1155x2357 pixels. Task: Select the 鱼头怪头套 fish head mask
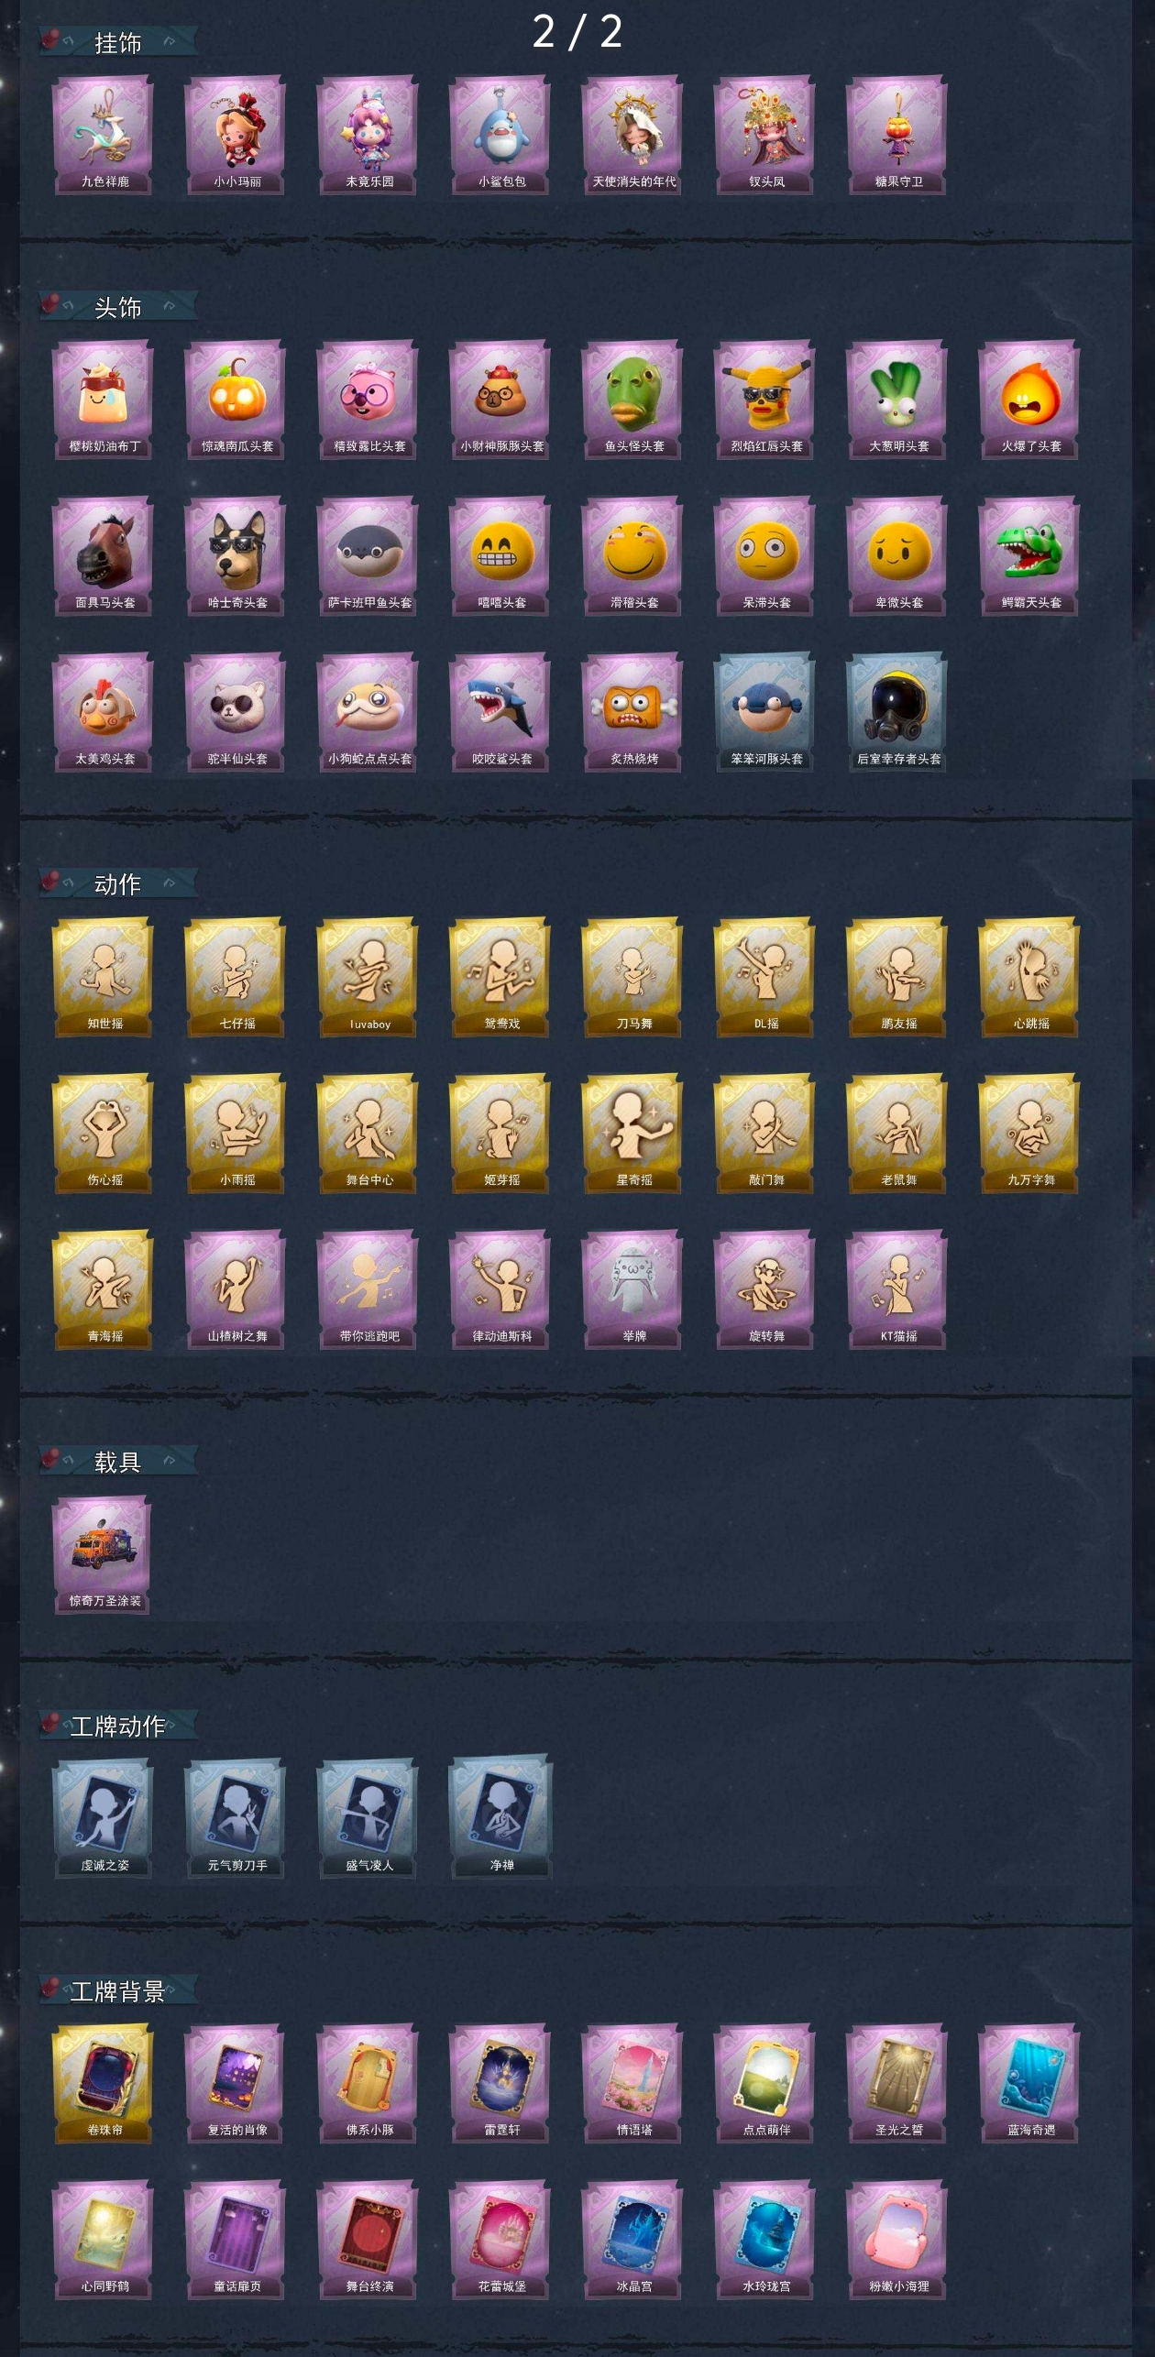632,400
